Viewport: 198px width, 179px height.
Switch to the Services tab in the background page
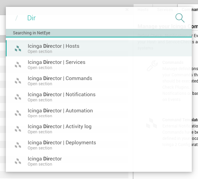coord(165,10)
